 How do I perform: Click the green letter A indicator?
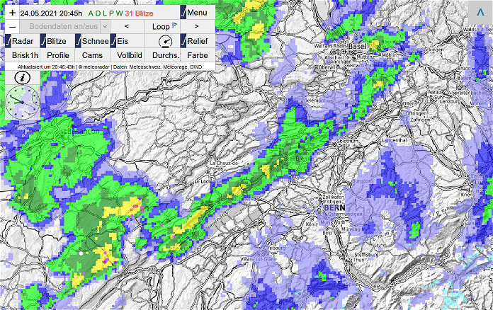point(91,13)
